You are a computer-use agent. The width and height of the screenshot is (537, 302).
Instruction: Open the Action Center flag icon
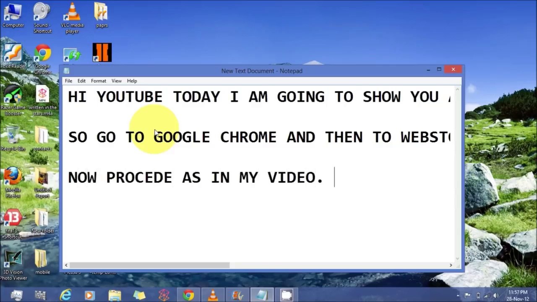tap(468, 295)
